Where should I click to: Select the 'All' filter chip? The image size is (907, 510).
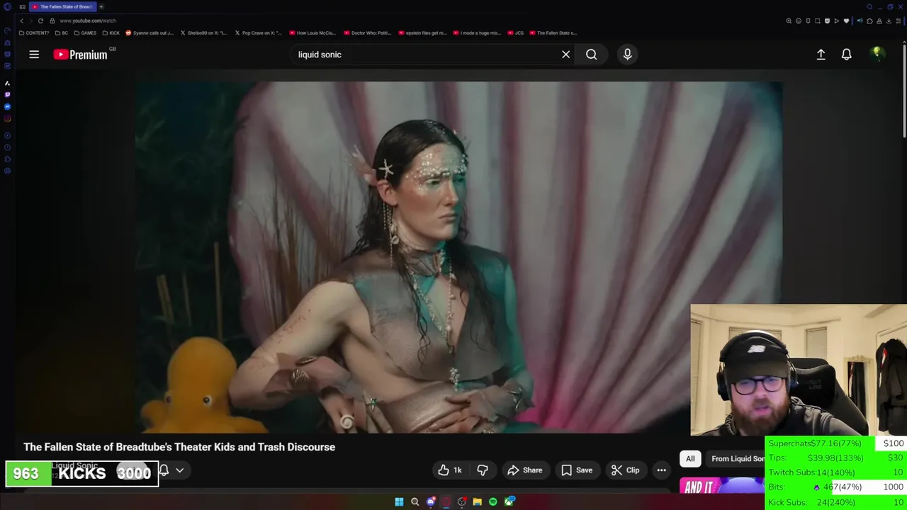pos(690,459)
